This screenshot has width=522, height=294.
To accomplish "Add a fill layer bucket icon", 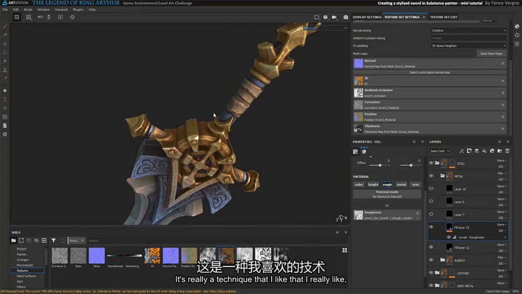I will 484,151.
